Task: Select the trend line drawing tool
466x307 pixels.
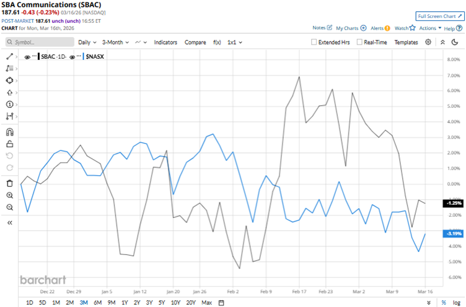Action: (x=9, y=56)
